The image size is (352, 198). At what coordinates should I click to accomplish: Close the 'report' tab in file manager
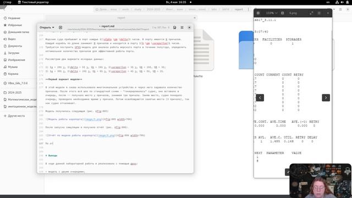tap(194, 18)
